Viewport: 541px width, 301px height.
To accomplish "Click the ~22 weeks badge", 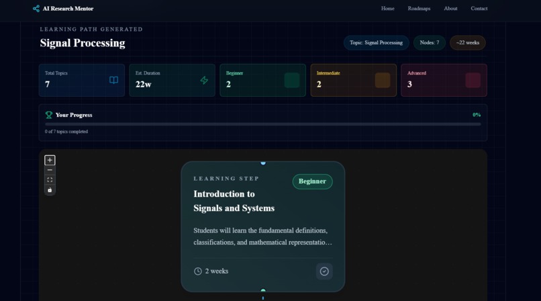I will pyautogui.click(x=468, y=43).
